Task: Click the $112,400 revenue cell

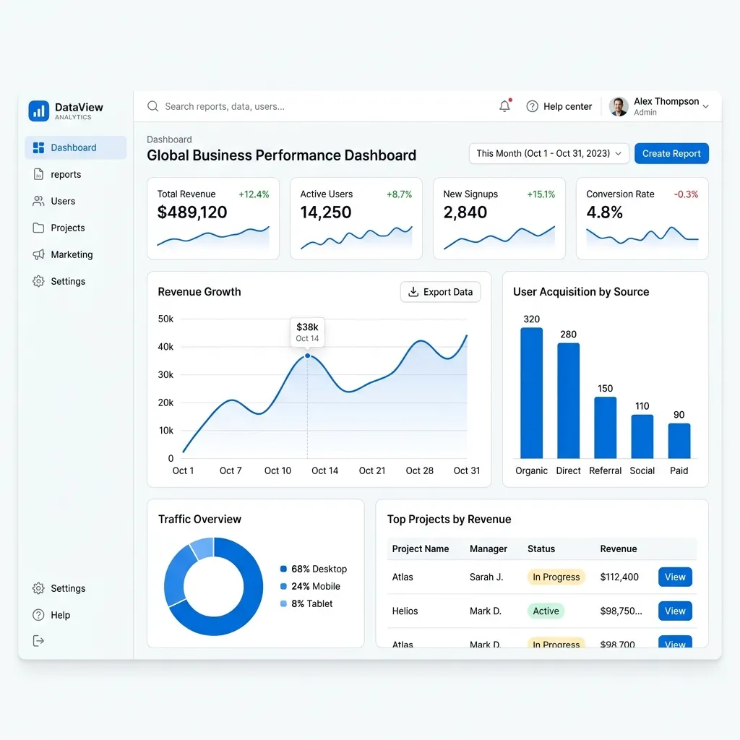Action: pos(619,577)
